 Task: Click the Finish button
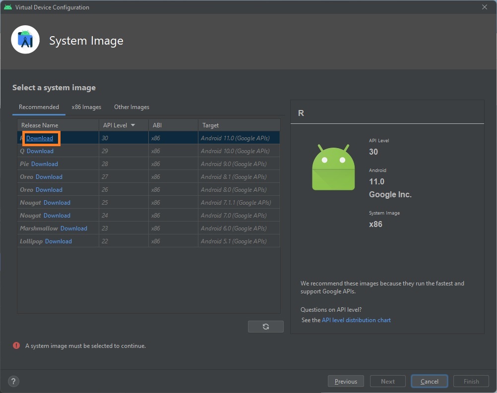pyautogui.click(x=471, y=381)
